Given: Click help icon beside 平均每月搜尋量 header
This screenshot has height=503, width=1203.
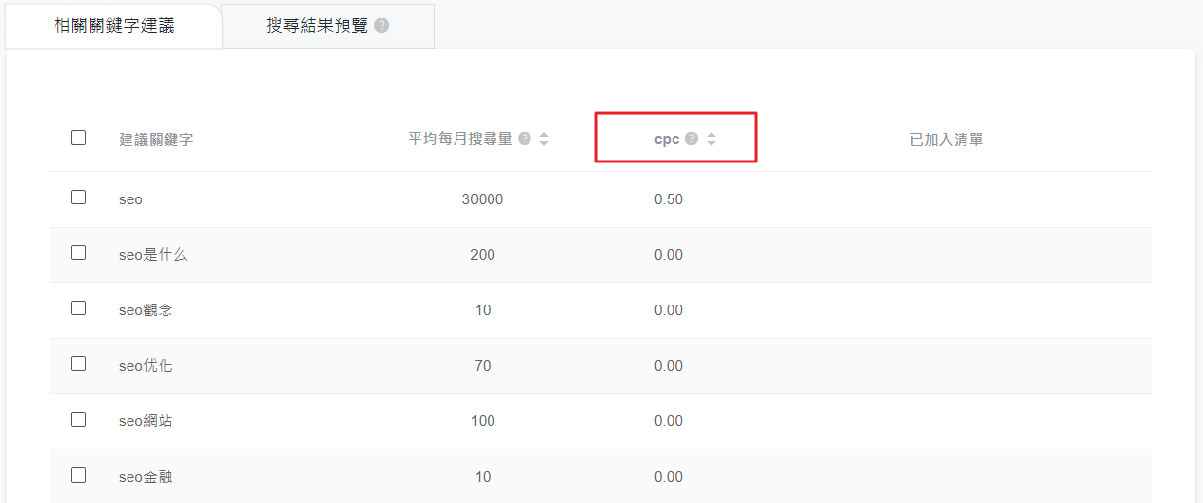Looking at the screenshot, I should (525, 139).
